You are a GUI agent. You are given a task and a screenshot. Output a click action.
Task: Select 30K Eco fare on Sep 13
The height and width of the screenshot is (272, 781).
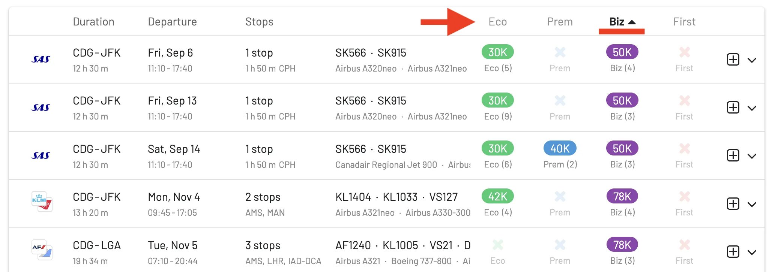[x=498, y=100]
